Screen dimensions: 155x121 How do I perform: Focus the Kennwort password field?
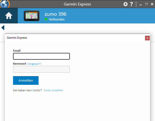41,69
